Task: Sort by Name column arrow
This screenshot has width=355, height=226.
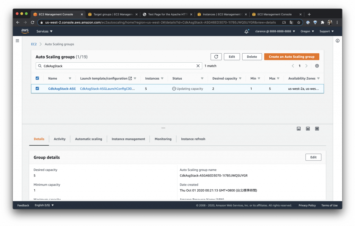Action: click(x=70, y=79)
